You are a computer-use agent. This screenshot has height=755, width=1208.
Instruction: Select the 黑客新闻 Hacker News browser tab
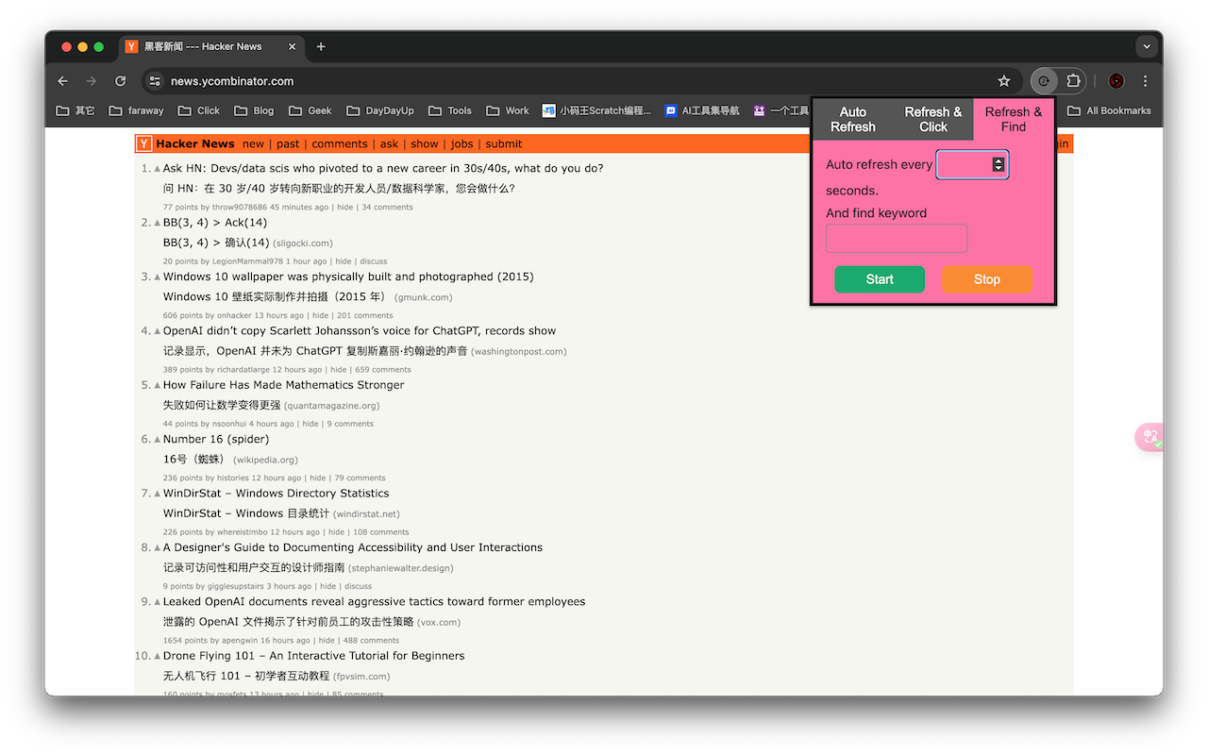[211, 46]
